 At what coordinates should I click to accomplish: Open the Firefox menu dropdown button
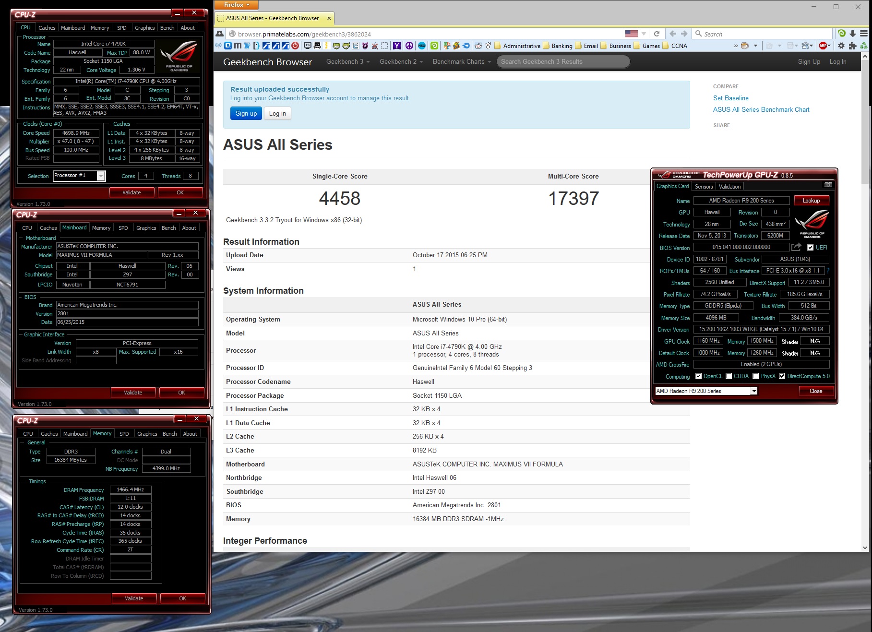[x=237, y=5]
